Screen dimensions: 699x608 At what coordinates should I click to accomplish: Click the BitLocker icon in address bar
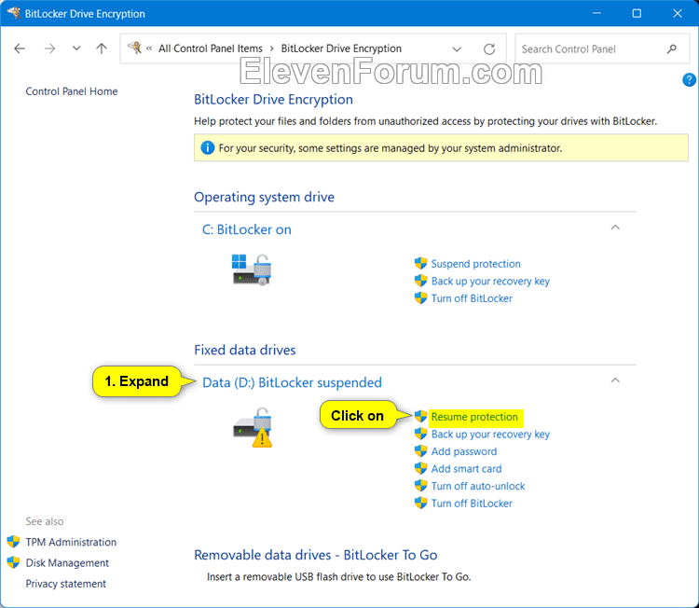click(x=134, y=48)
